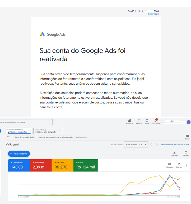Viewport: 191px width, 204px height.
Task: Click the 143,00 conversions value
Action: click(x=17, y=167)
